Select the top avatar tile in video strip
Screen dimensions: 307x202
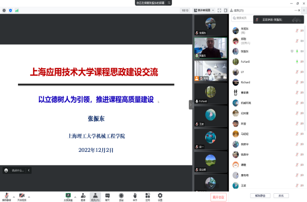(211, 25)
